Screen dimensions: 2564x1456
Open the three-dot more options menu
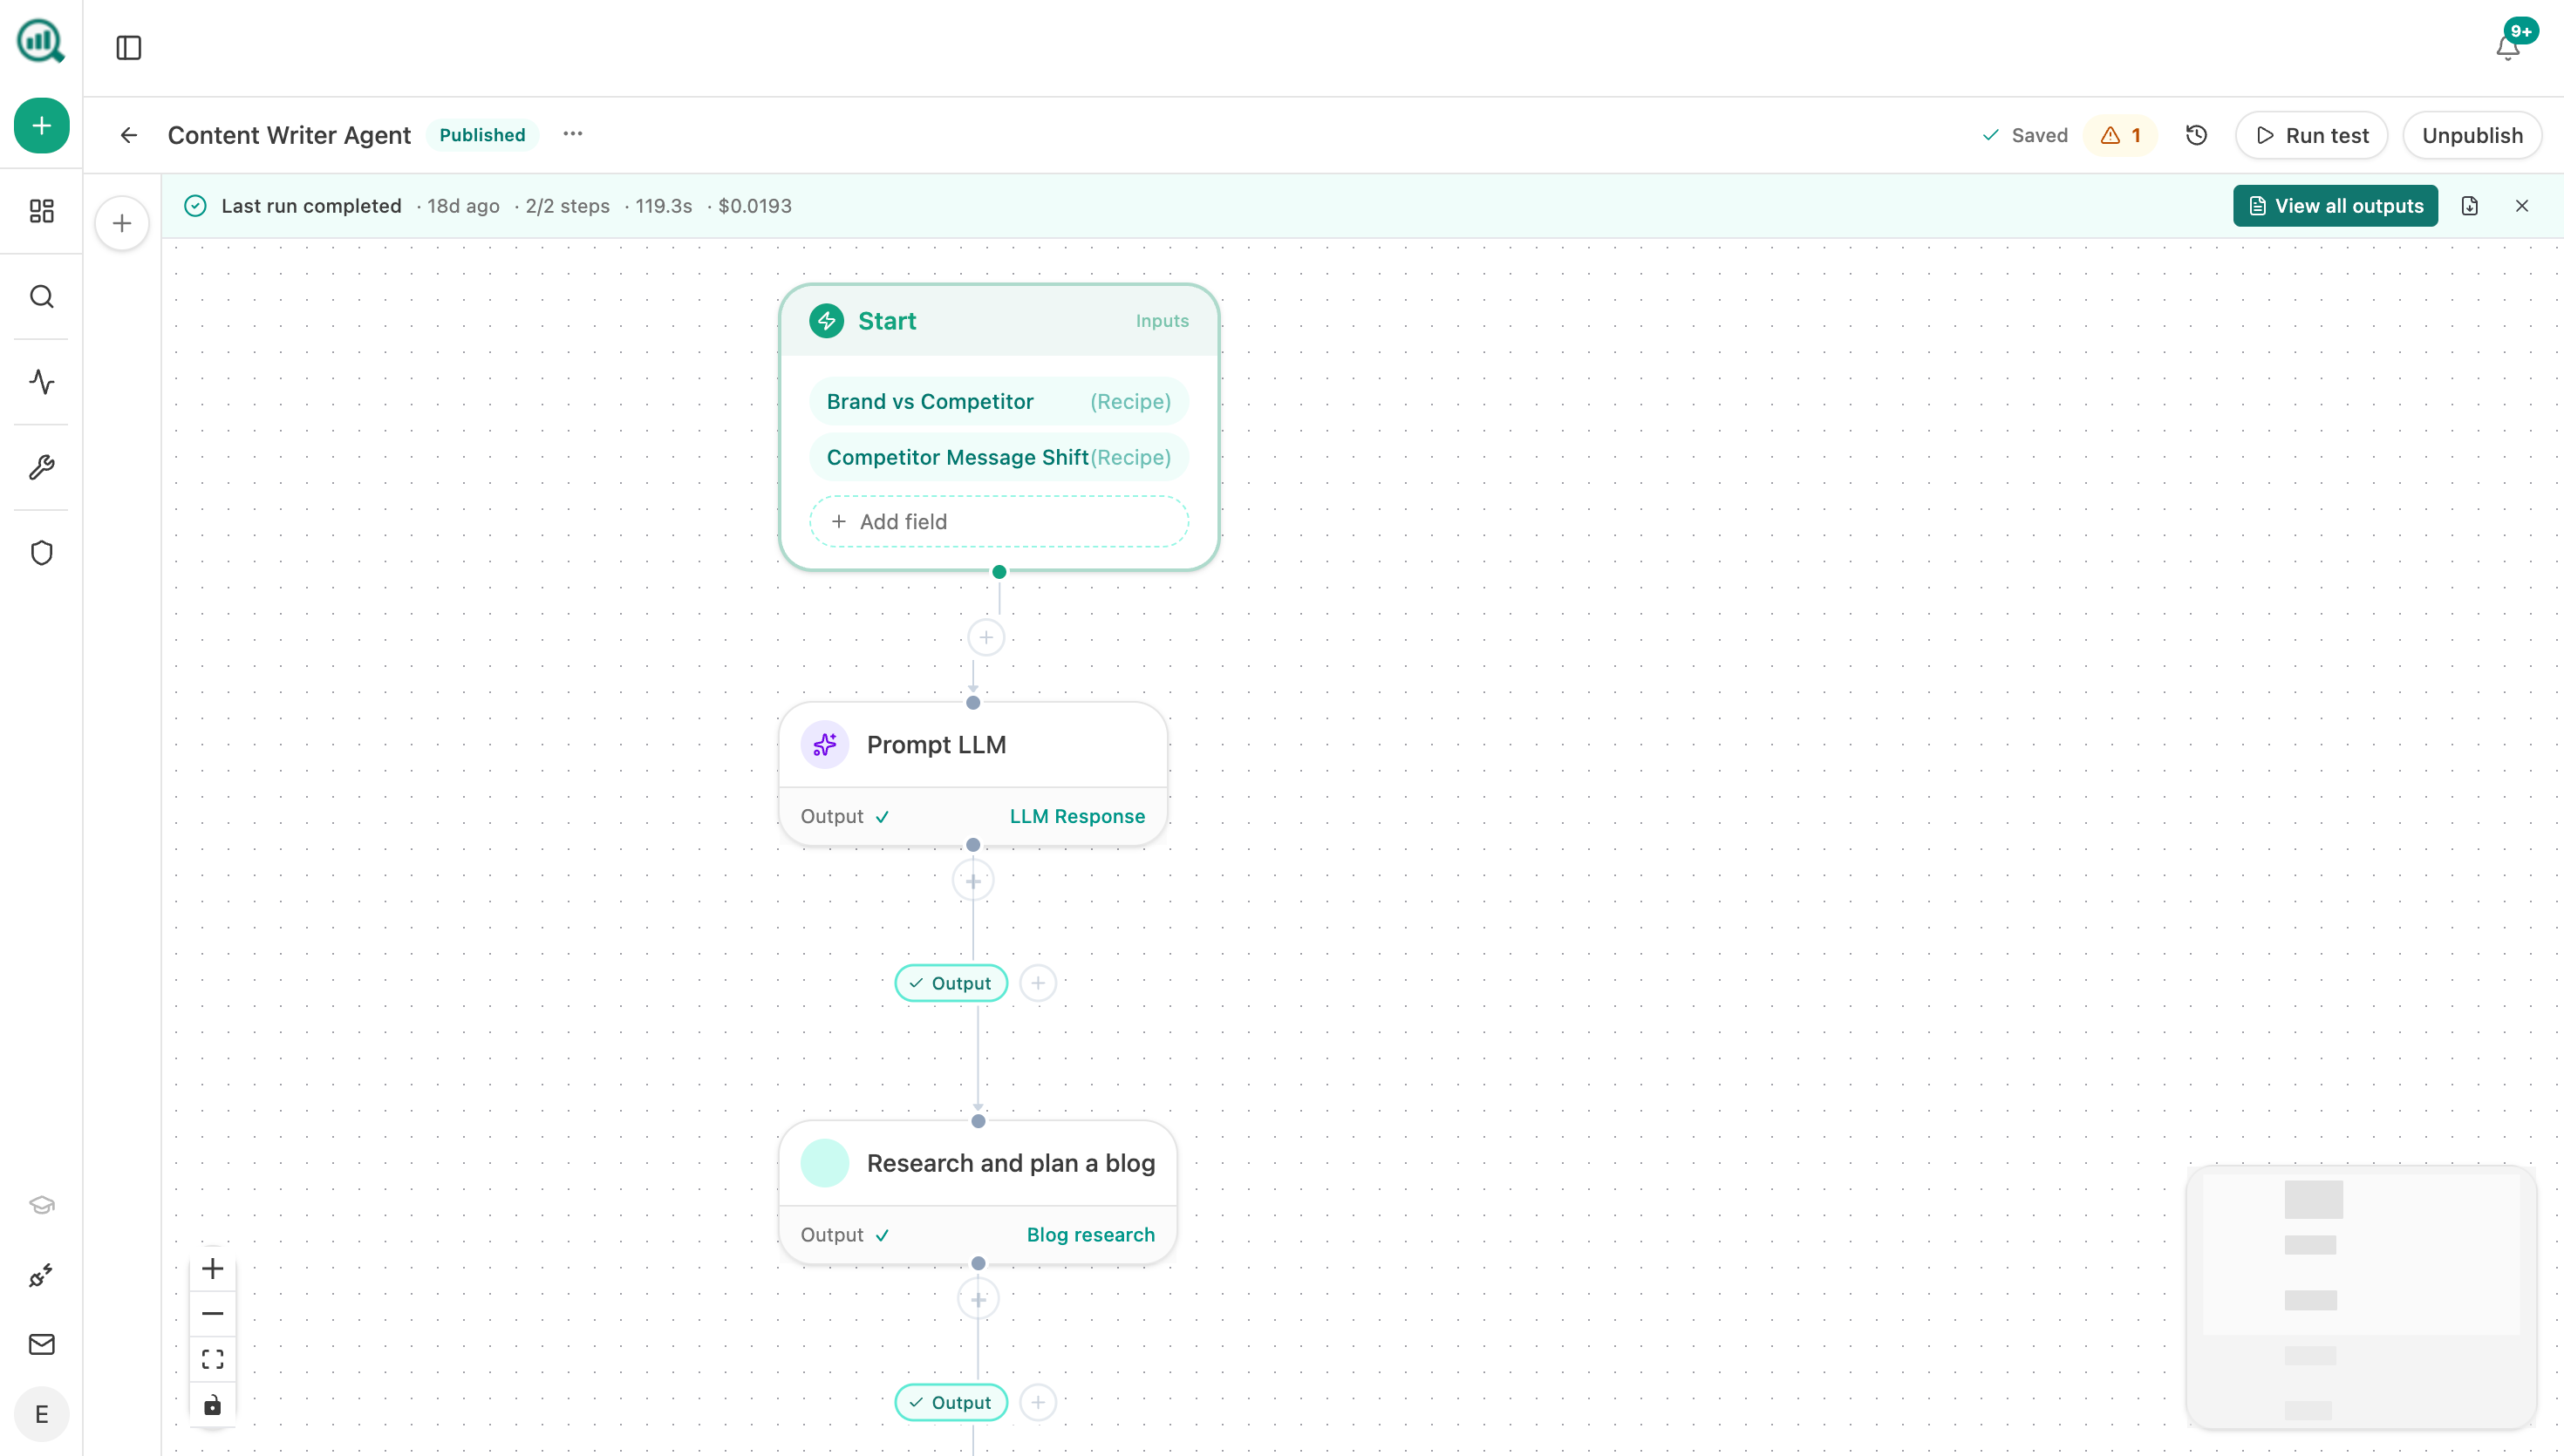572,134
